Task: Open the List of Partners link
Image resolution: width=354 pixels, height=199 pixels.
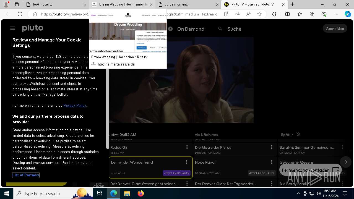Action: [26, 175]
